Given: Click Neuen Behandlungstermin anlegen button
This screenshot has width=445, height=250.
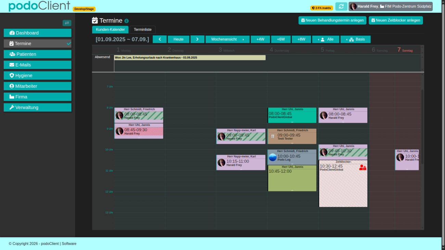Looking at the screenshot, I should [332, 21].
